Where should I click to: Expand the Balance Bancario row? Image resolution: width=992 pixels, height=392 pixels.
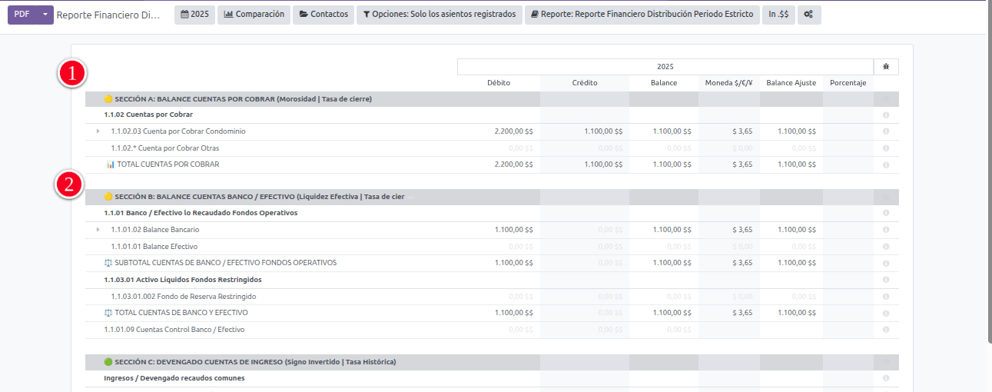click(98, 230)
